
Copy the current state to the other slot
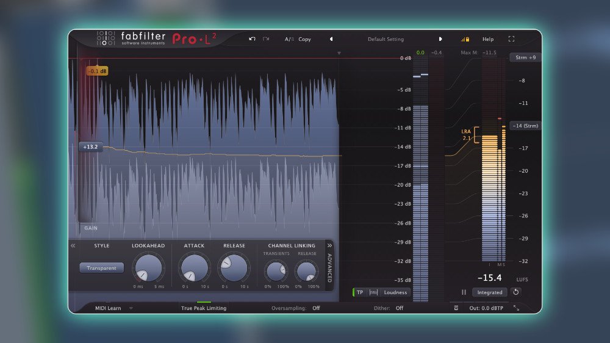pyautogui.click(x=304, y=39)
